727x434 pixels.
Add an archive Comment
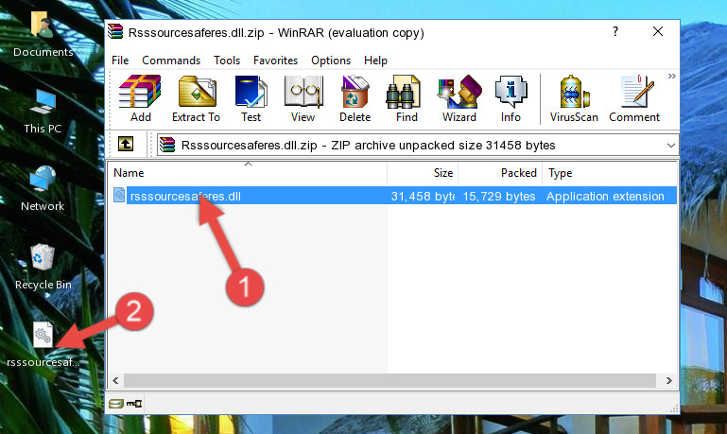[x=634, y=98]
